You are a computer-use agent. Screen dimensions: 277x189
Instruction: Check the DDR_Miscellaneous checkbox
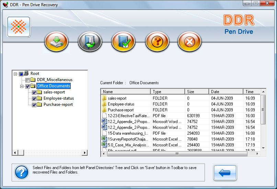27,80
